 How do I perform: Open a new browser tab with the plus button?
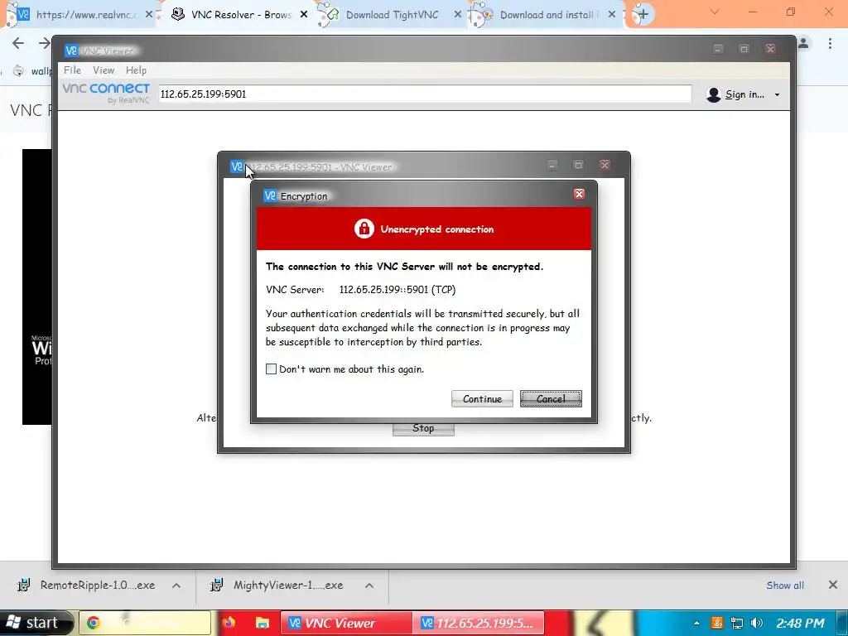pyautogui.click(x=643, y=15)
